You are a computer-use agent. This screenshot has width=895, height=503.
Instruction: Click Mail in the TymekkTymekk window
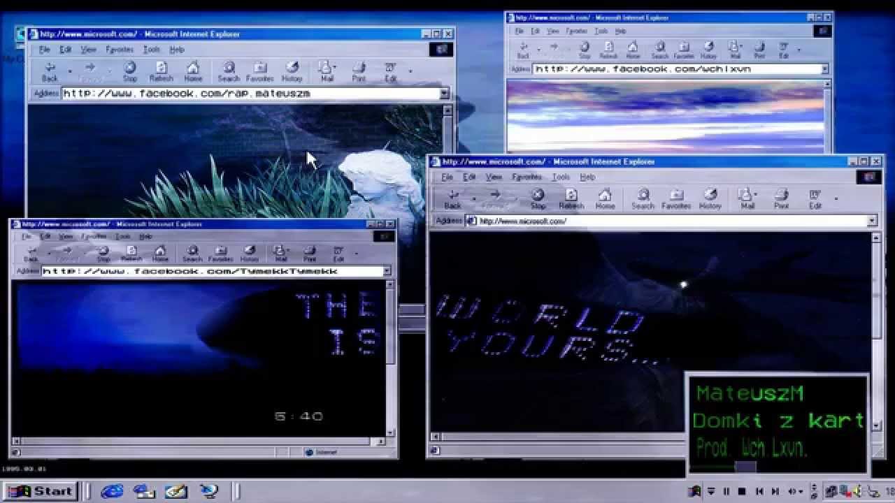coord(280,254)
